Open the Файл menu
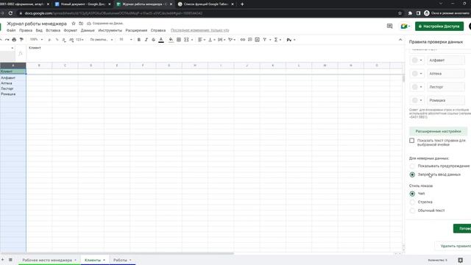The height and width of the screenshot is (265, 471). click(11, 30)
